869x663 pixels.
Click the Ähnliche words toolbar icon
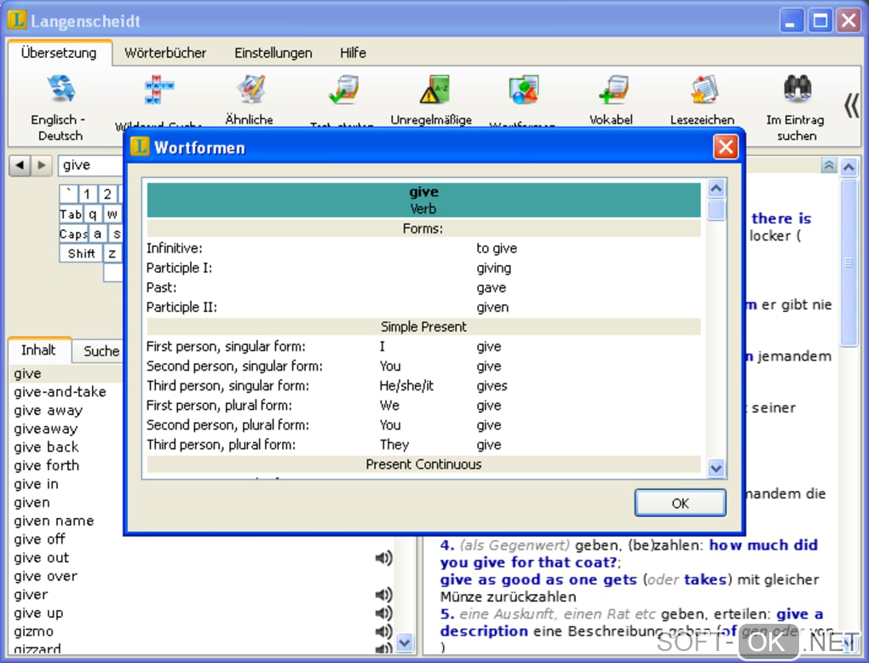pyautogui.click(x=250, y=89)
